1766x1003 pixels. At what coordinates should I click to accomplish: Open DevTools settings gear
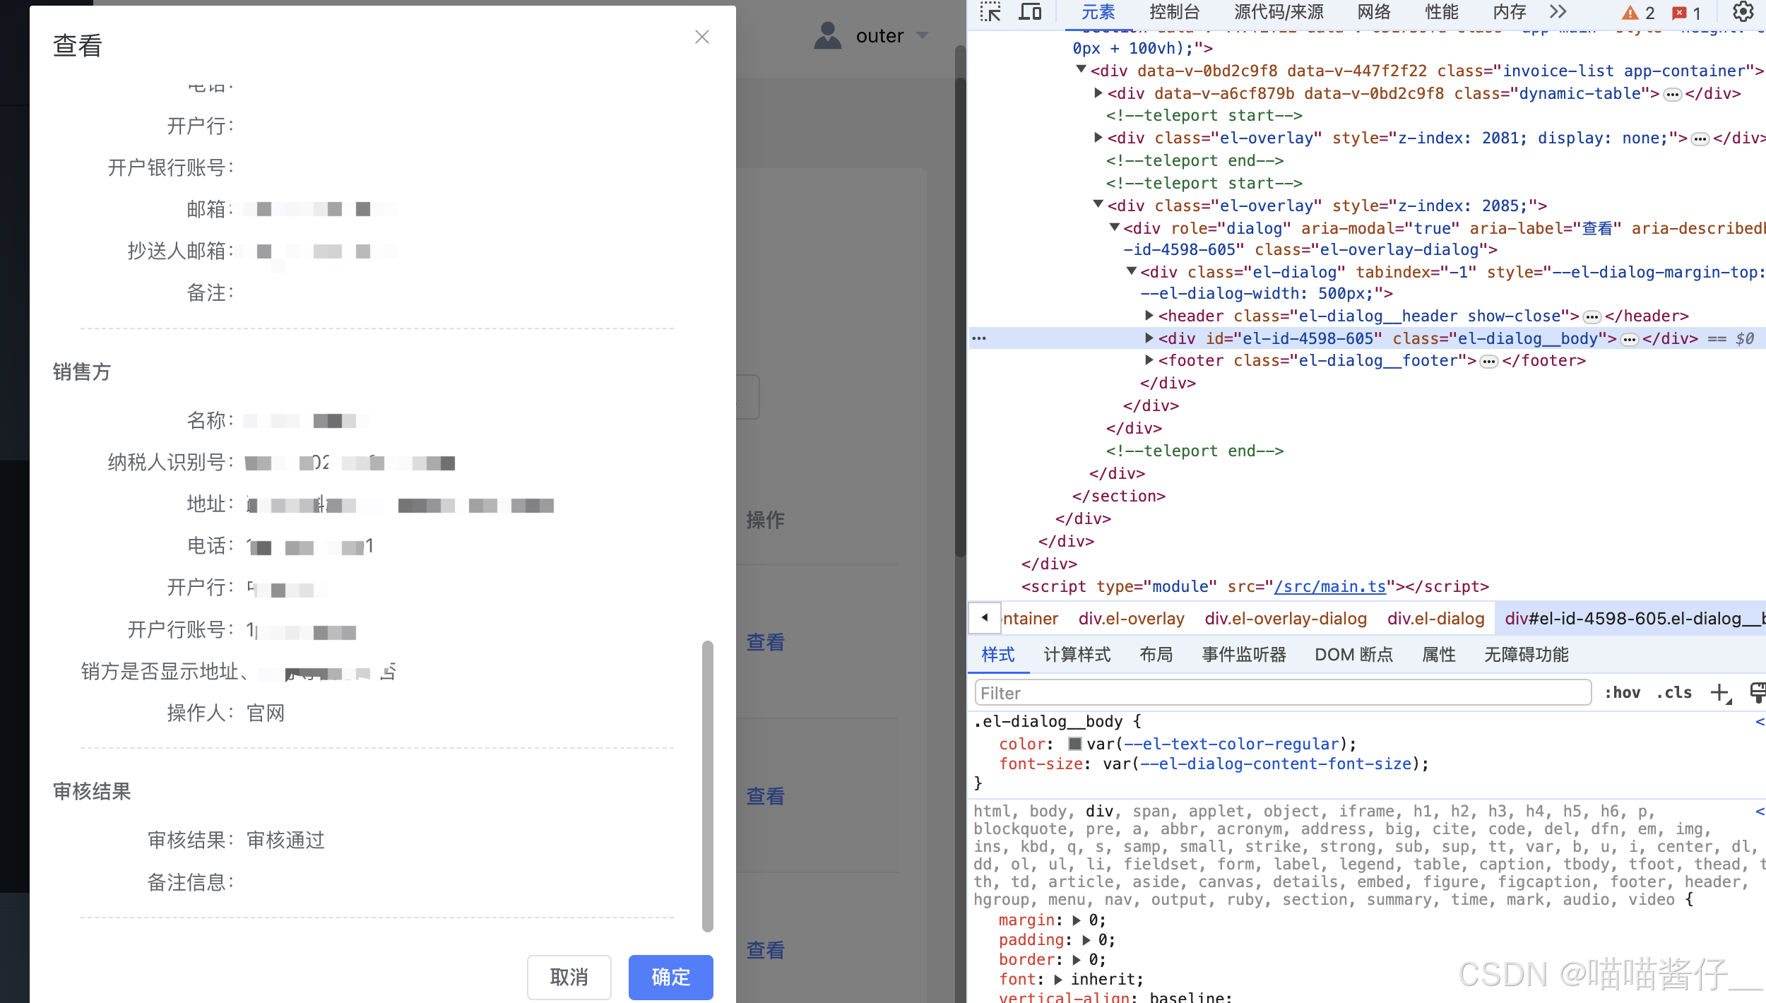[x=1743, y=12]
